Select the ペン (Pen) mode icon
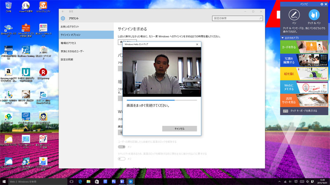This screenshot has width=330, height=185. [293, 15]
